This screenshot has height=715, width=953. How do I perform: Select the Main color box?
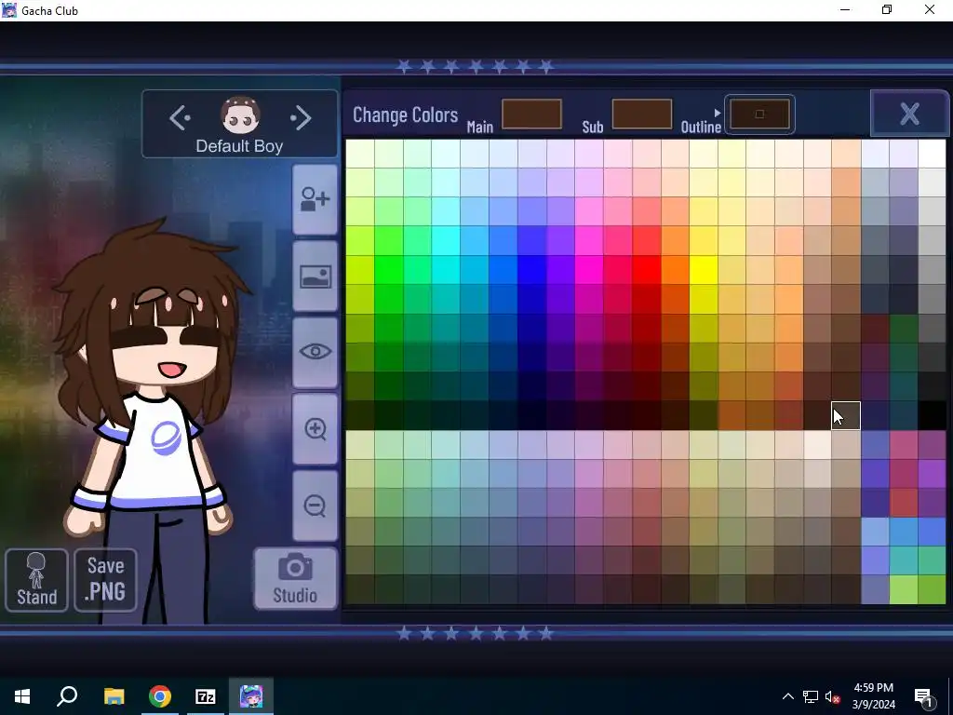[531, 114]
